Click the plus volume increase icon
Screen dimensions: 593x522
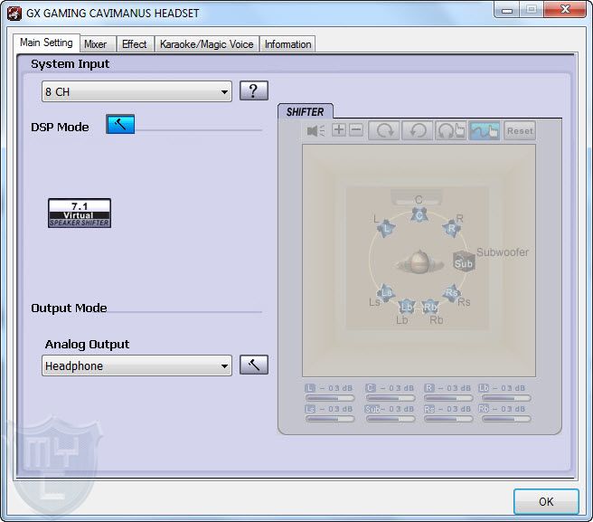(339, 130)
